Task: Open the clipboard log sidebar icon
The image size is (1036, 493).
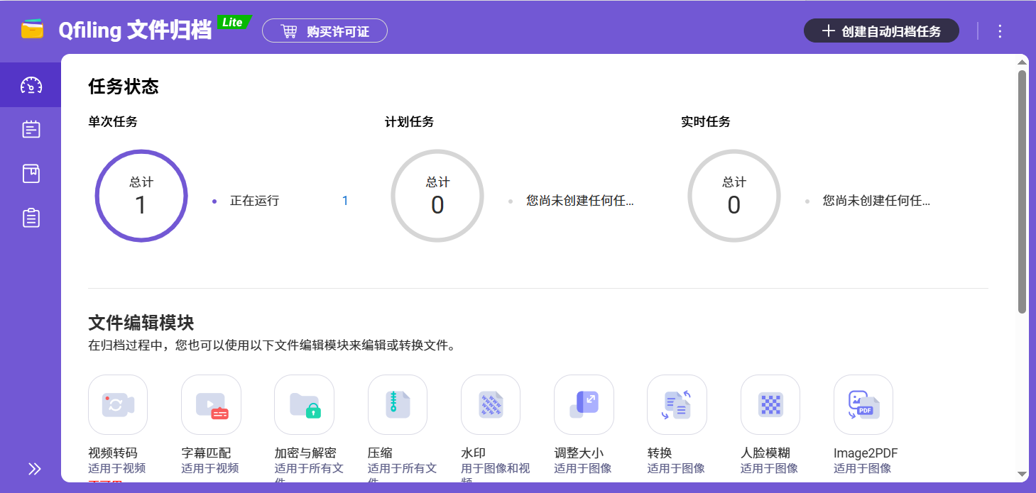Action: click(31, 218)
